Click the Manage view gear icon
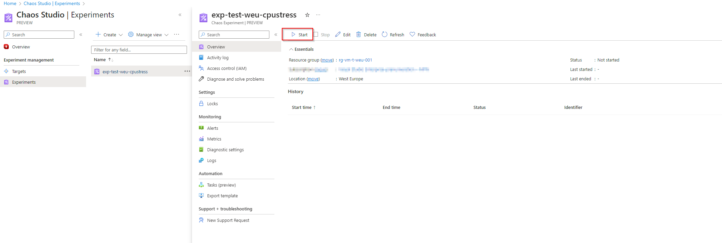 [x=131, y=34]
